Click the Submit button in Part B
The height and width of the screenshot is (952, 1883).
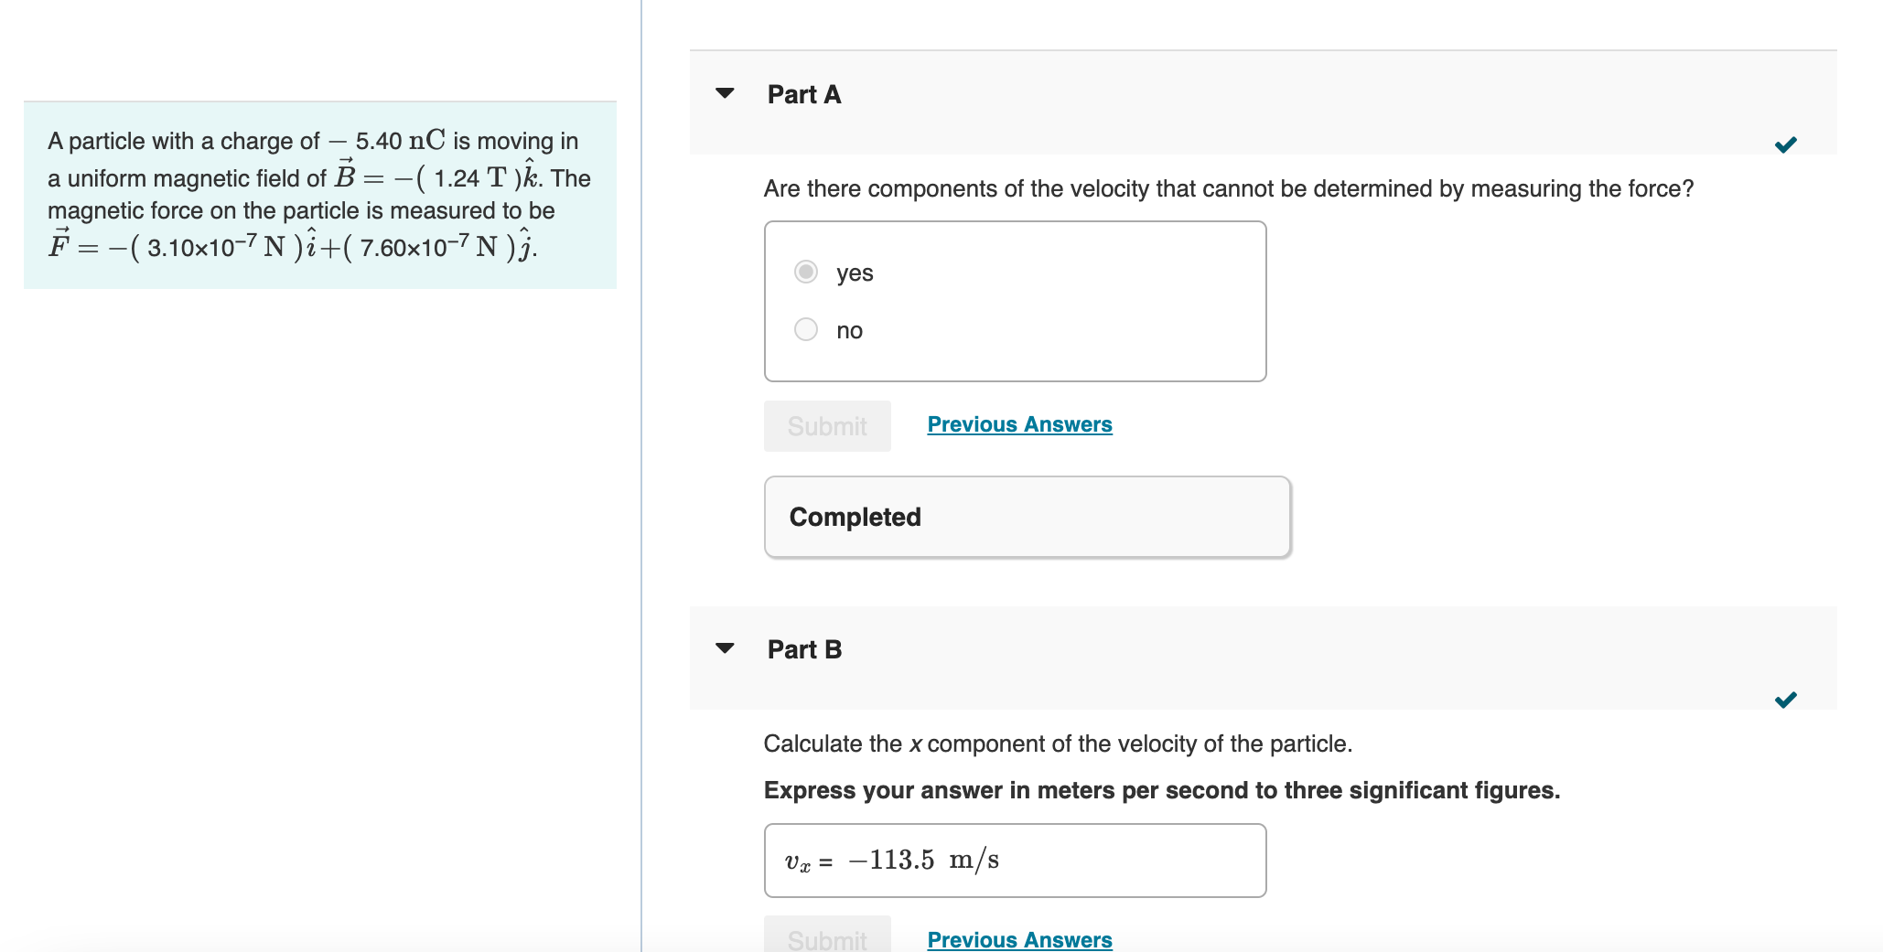[826, 940]
